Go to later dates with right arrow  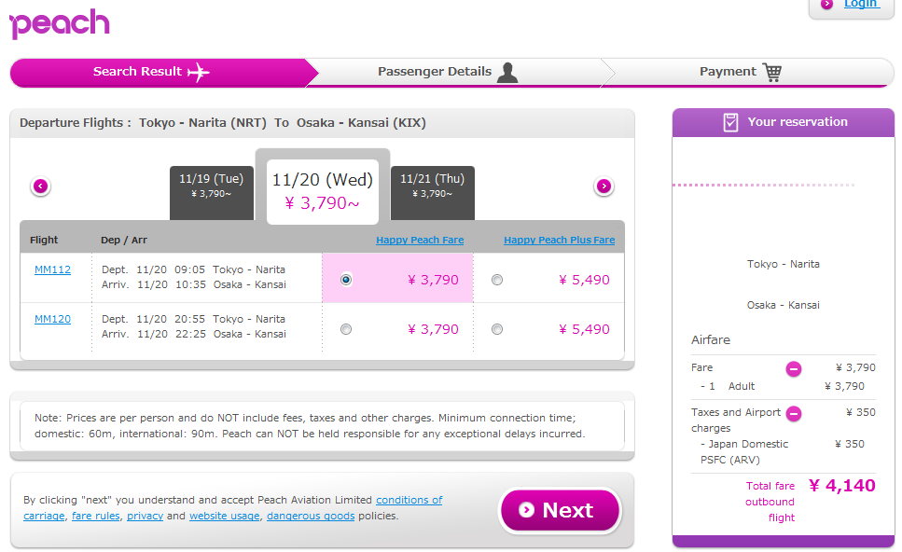tap(604, 186)
